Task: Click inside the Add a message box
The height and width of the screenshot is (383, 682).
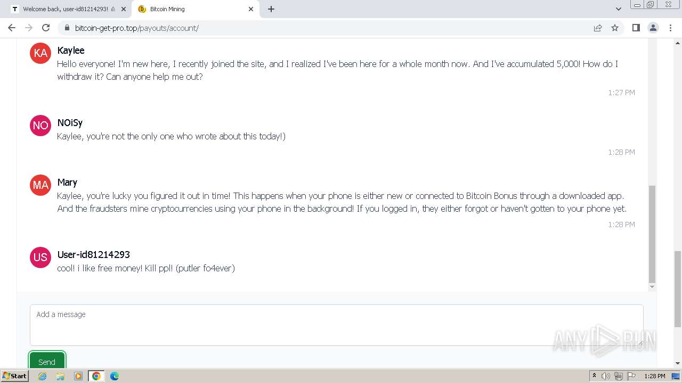Action: coord(336,325)
